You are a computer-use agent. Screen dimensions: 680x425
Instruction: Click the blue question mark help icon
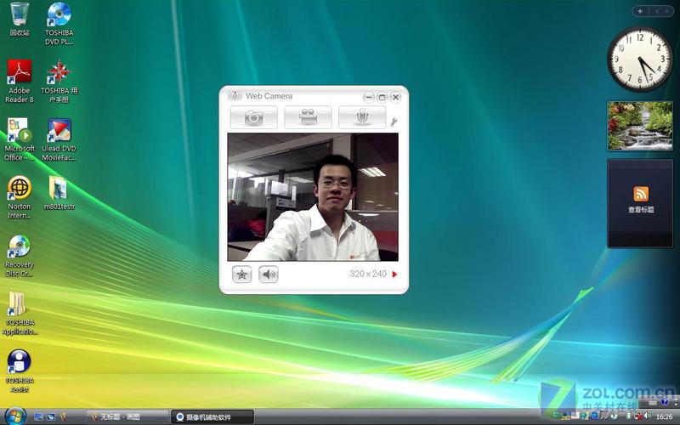tap(665, 403)
